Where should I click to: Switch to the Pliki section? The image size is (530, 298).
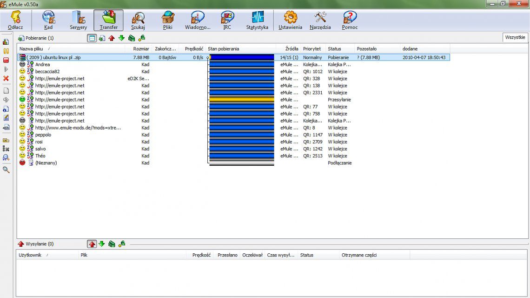pos(168,20)
